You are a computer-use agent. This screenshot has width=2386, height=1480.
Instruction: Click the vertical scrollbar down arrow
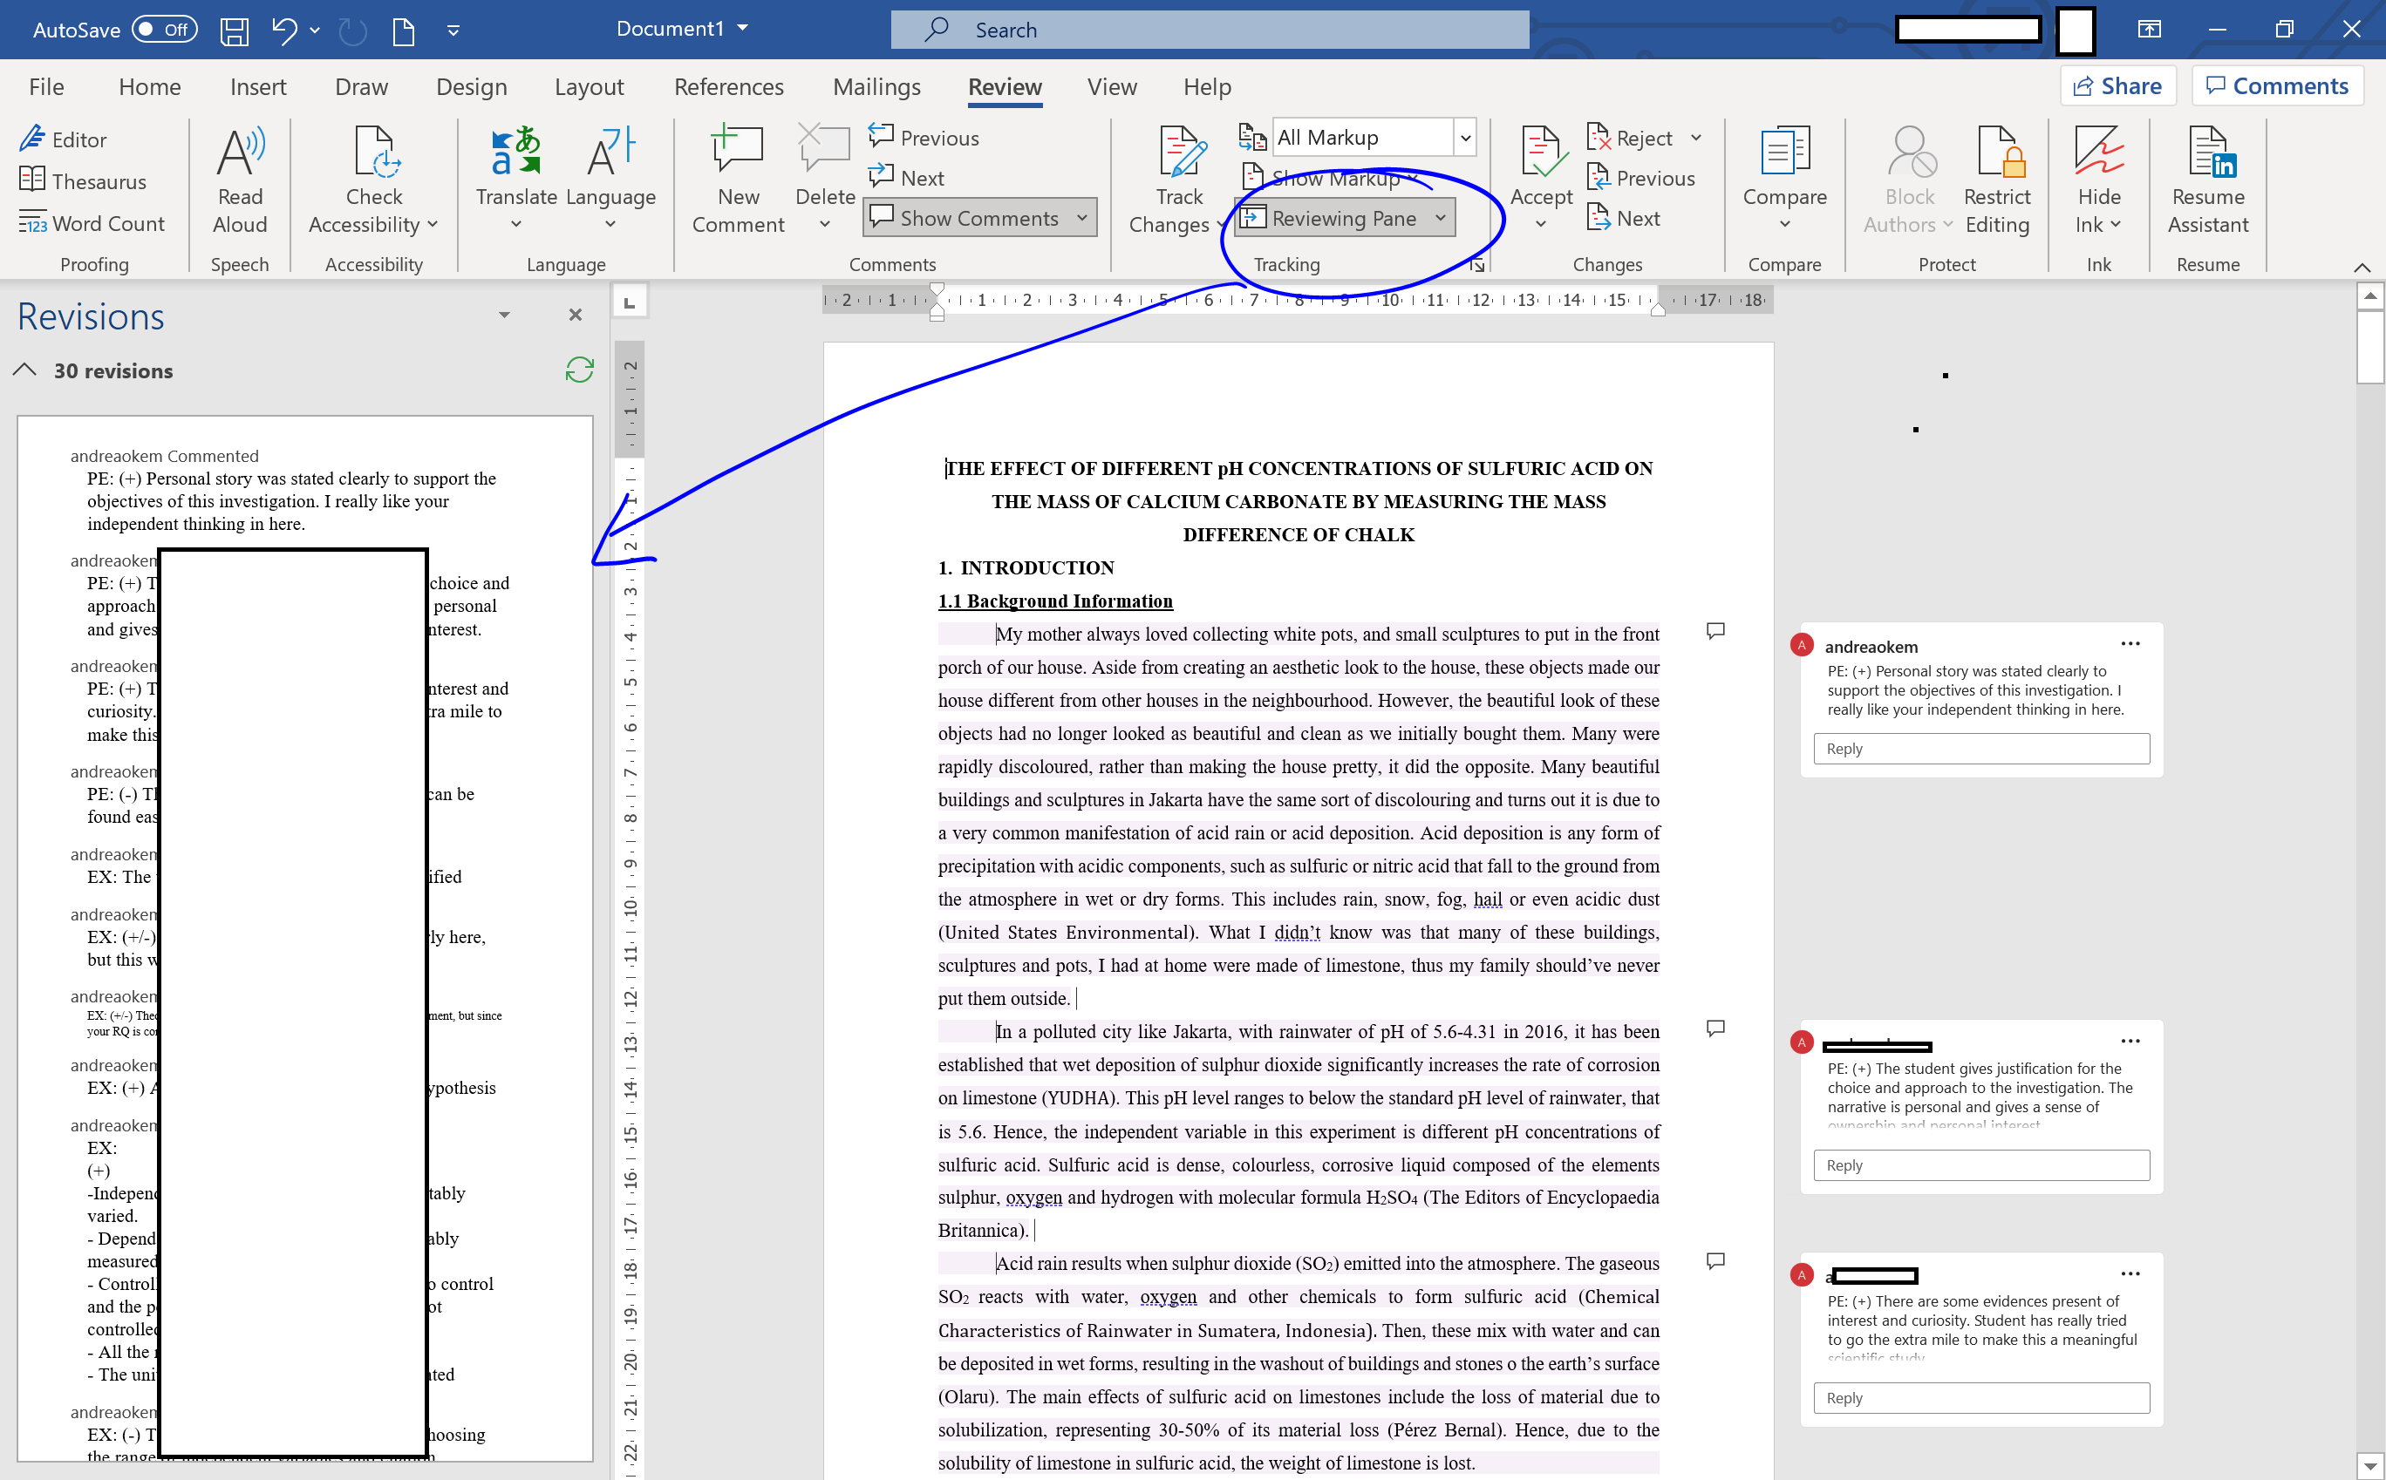pyautogui.click(x=2370, y=1466)
